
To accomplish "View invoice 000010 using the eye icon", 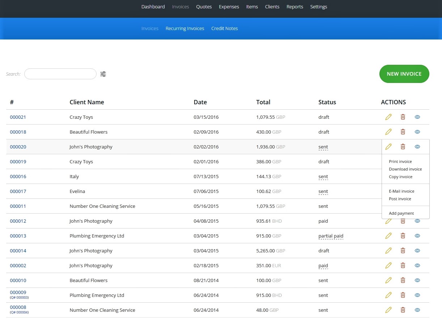I will click(417, 280).
